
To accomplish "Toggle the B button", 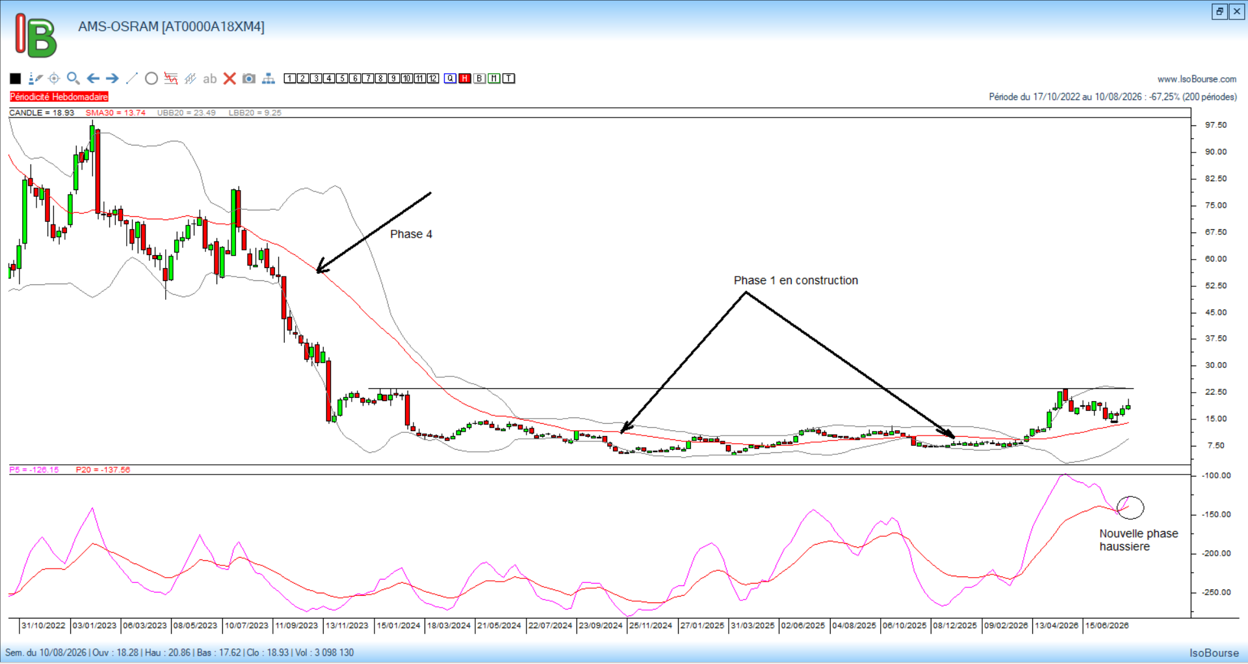I will click(x=480, y=79).
